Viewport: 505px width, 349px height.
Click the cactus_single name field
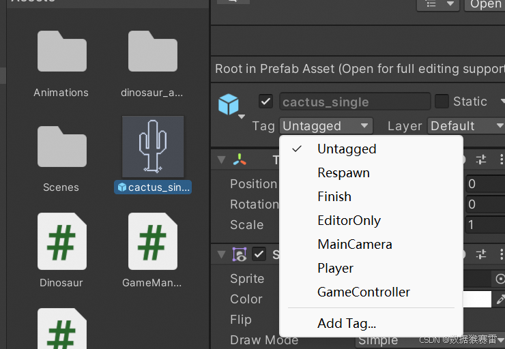(355, 102)
